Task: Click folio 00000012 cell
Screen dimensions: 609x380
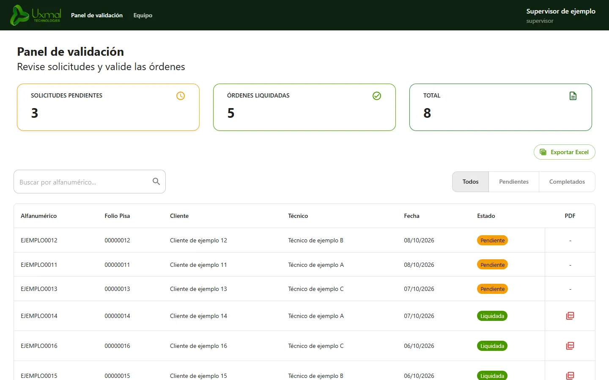Action: click(x=117, y=240)
